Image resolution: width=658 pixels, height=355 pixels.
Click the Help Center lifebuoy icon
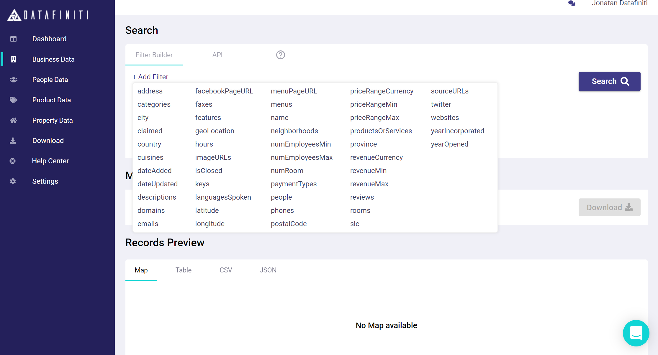tap(13, 161)
